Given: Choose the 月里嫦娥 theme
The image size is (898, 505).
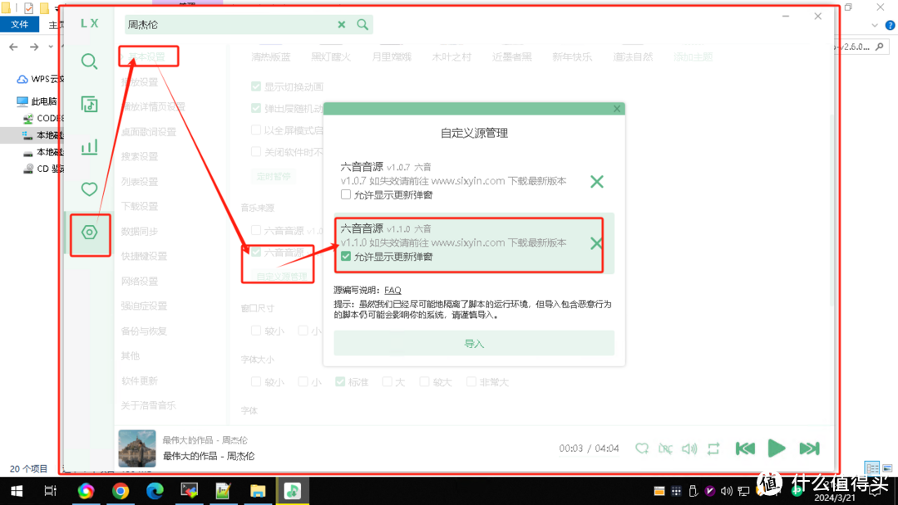Looking at the screenshot, I should tap(392, 56).
